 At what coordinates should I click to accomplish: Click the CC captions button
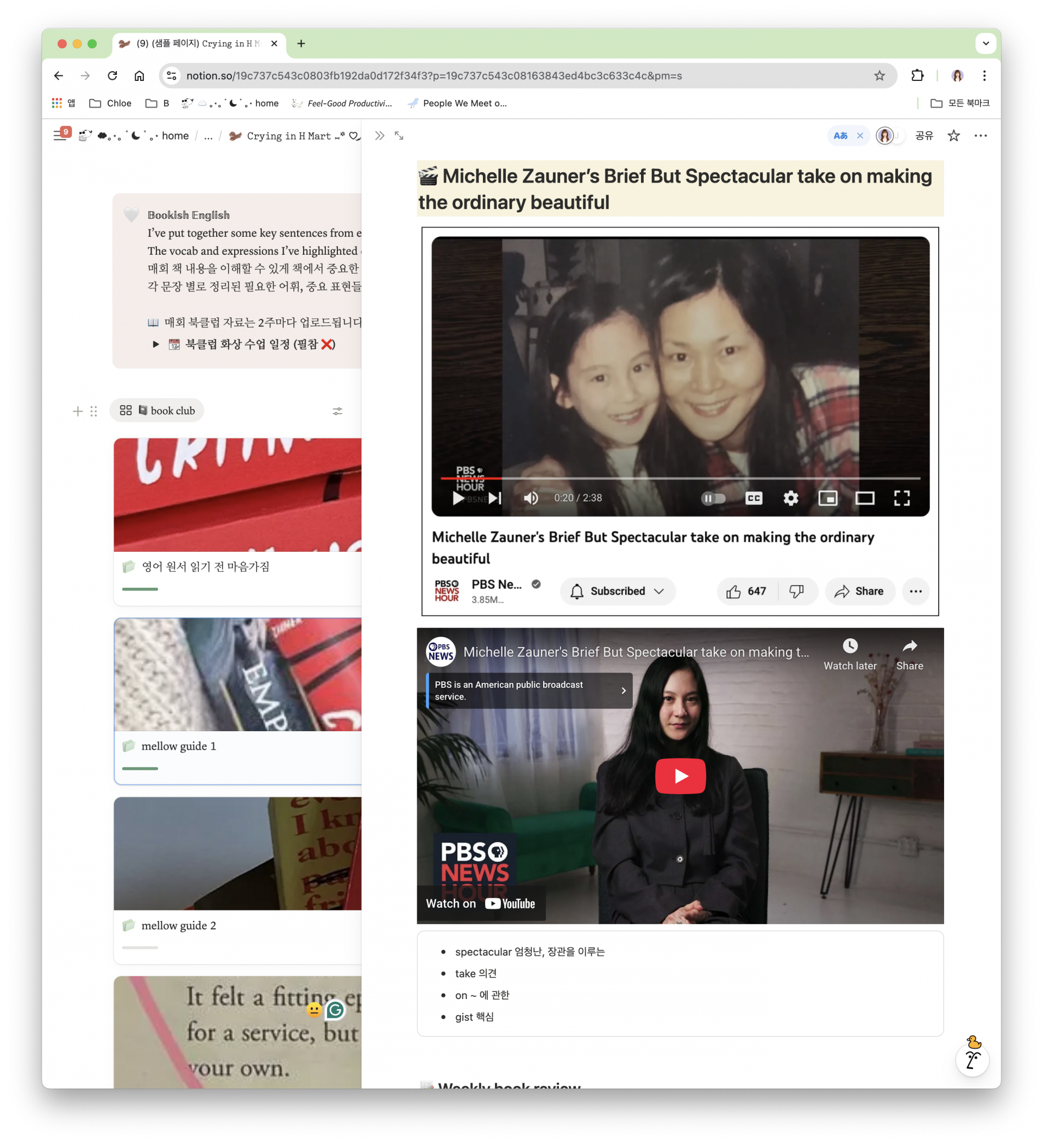(x=753, y=498)
